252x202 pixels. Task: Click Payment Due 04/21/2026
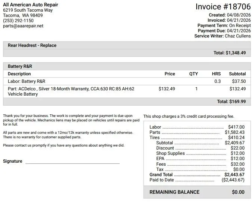point(224,31)
